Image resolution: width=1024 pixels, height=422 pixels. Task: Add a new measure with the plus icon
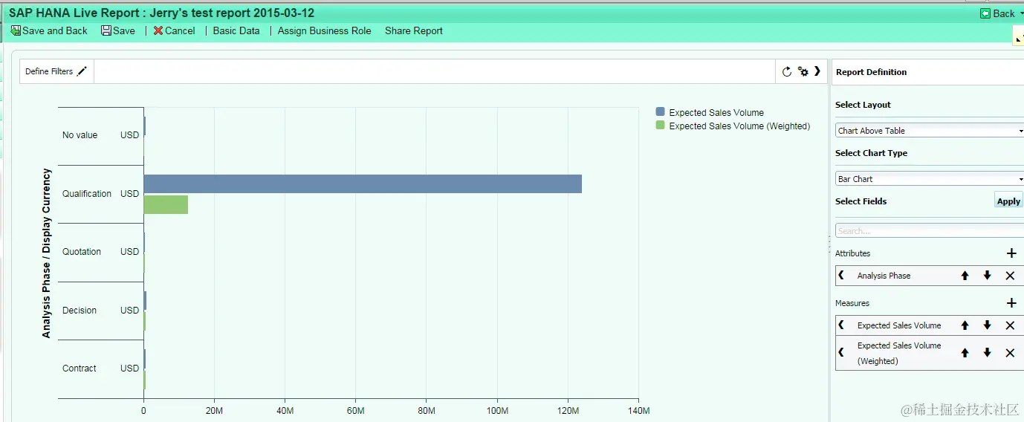[x=1011, y=303]
